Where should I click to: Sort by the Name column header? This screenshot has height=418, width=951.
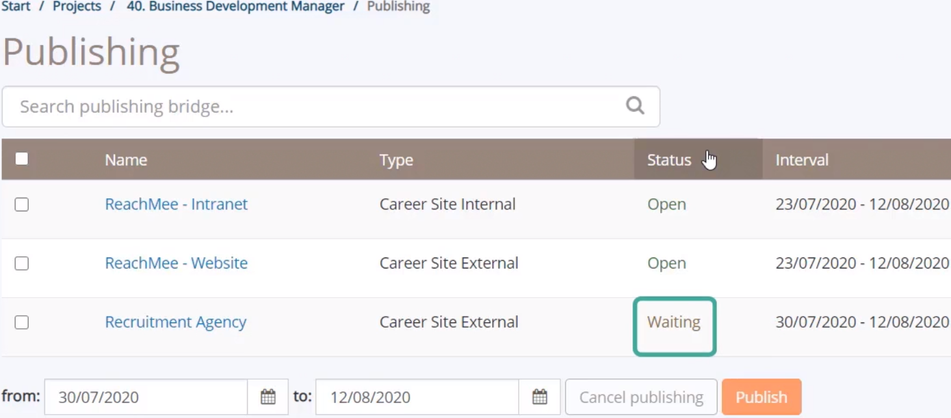tap(126, 160)
